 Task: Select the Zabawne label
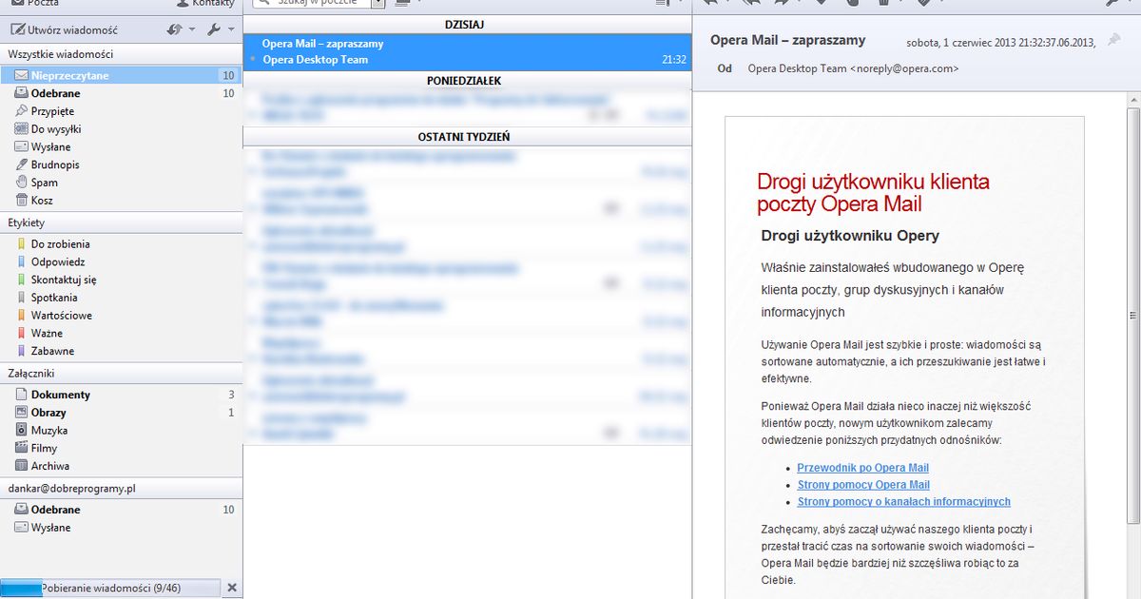[x=54, y=351]
